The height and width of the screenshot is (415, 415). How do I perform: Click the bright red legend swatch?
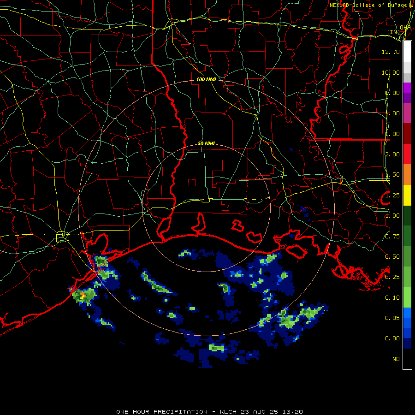click(x=407, y=154)
